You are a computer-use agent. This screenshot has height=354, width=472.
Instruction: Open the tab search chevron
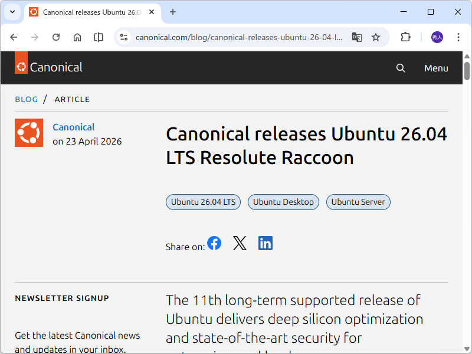(x=12, y=12)
